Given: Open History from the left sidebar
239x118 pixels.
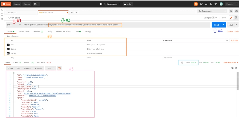Looking at the screenshot, I should click(2, 10).
